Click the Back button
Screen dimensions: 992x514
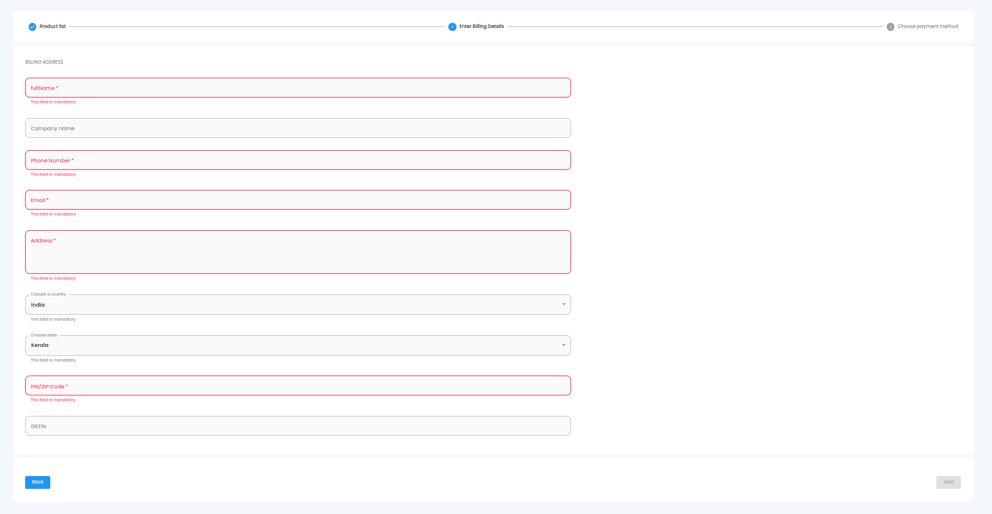[37, 482]
